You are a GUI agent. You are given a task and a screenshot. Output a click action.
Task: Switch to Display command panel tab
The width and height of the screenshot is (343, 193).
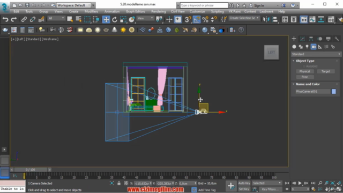[328, 39]
